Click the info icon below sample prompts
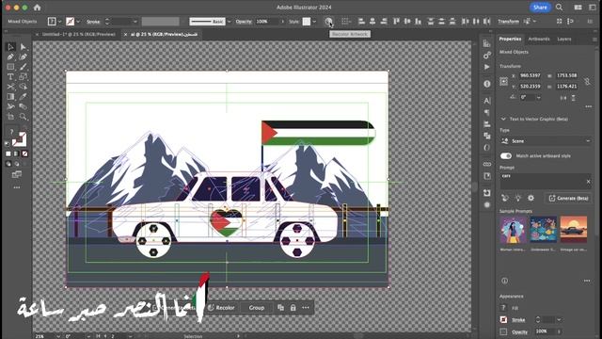The image size is (602, 339). coord(504,281)
